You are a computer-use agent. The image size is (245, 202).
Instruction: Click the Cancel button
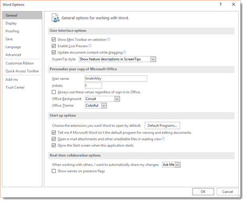(228, 191)
